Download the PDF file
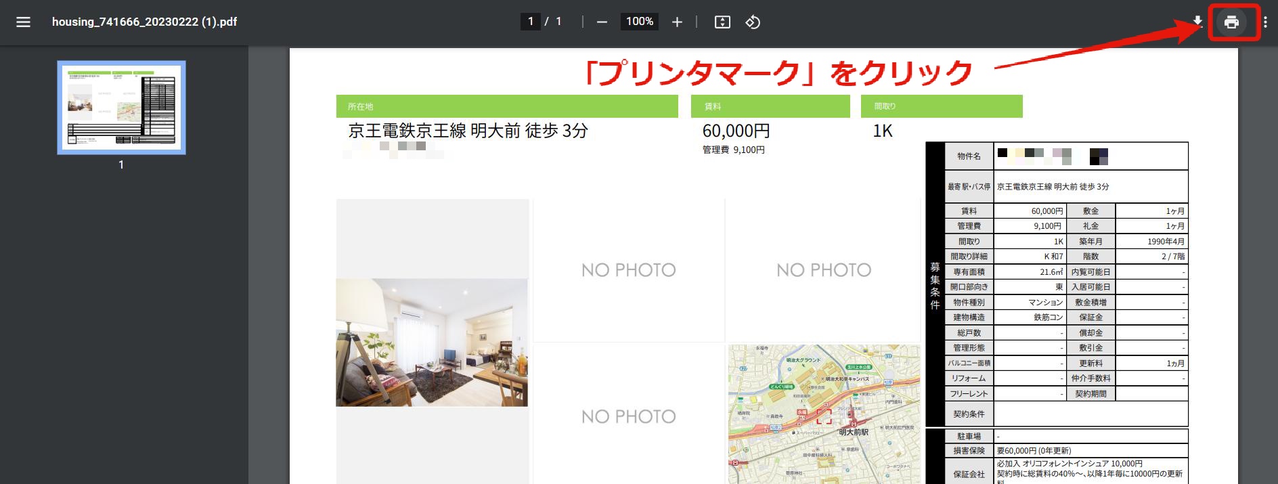Viewport: 1278px width, 484px height. [1197, 22]
